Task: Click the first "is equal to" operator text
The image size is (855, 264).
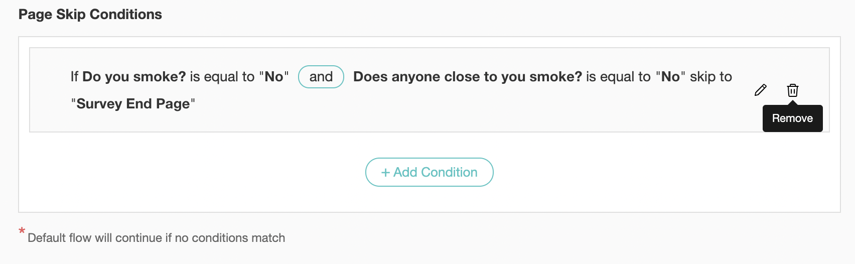Action: (x=222, y=77)
